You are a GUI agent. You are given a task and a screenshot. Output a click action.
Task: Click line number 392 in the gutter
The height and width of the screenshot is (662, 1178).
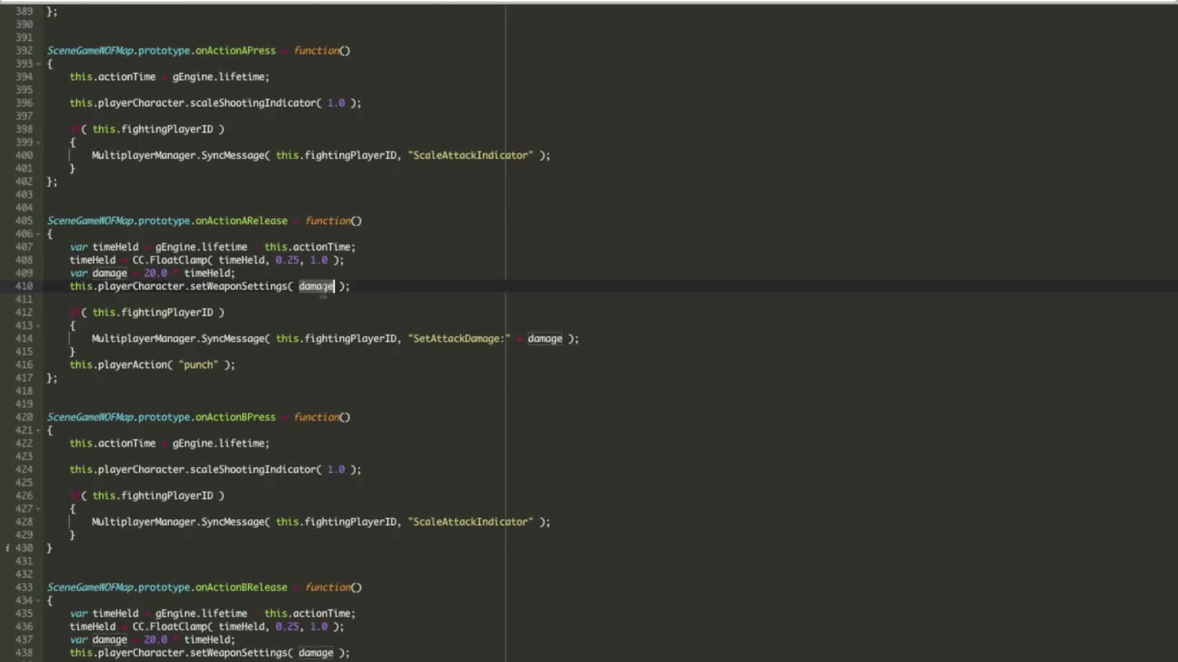coord(24,51)
